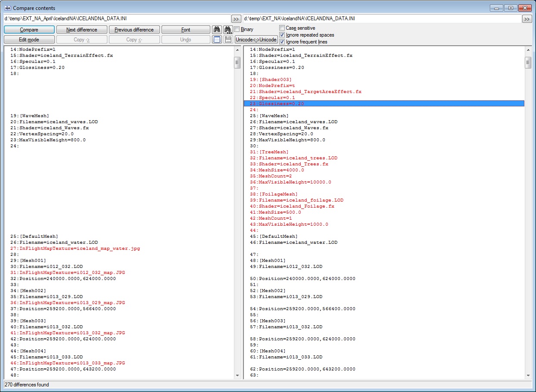This screenshot has height=392, width=536.
Task: Click right pane scrollbar down arrow
Action: pos(528,375)
